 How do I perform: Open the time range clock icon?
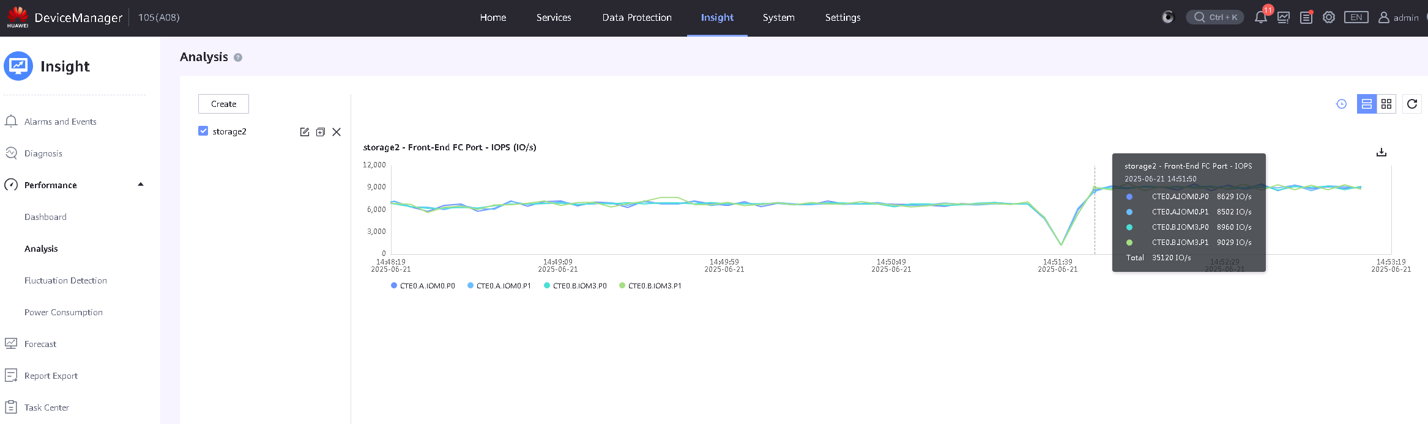coord(1341,104)
